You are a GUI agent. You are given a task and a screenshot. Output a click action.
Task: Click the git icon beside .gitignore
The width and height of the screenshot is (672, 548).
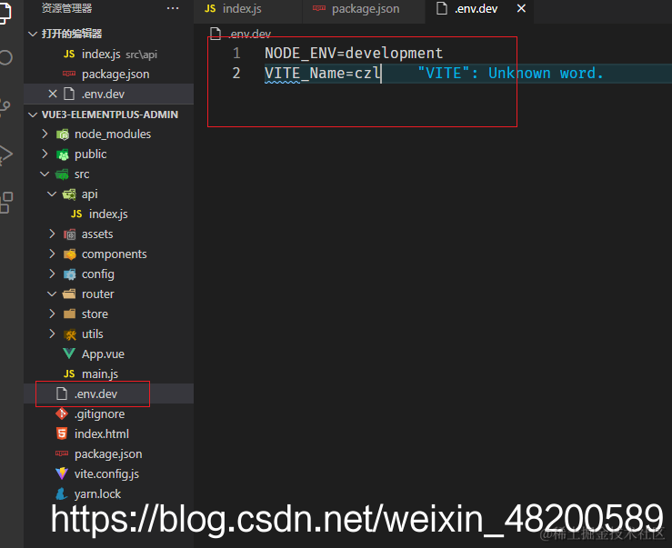(x=62, y=413)
